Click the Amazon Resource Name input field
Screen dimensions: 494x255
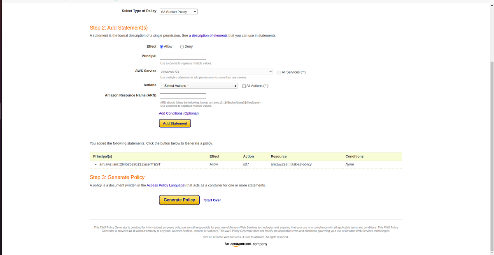pos(182,96)
